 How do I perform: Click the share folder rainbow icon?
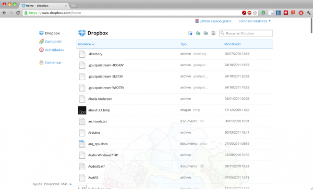click(206, 33)
